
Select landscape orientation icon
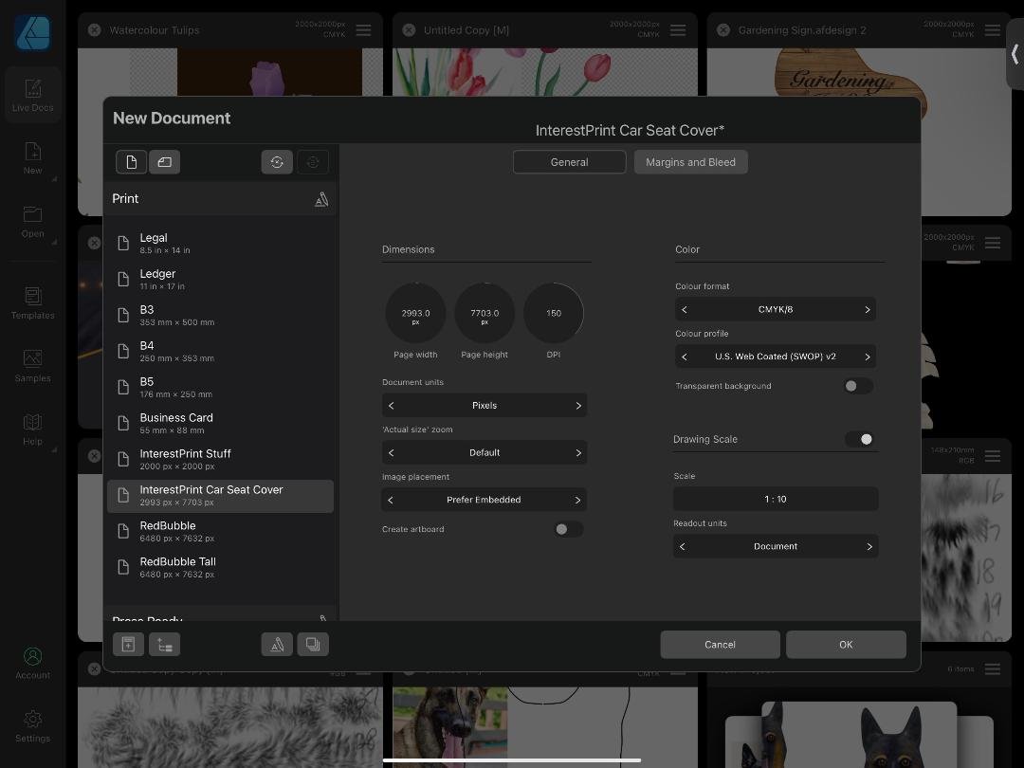(x=164, y=162)
